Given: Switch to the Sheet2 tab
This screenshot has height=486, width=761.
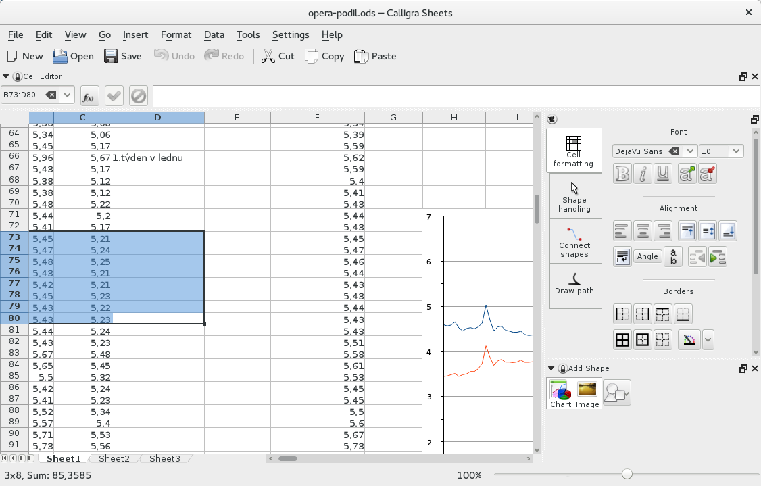Looking at the screenshot, I should (114, 458).
